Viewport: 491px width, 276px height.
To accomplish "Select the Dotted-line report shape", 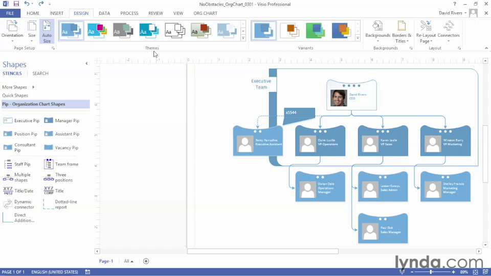I will pyautogui.click(x=60, y=204).
